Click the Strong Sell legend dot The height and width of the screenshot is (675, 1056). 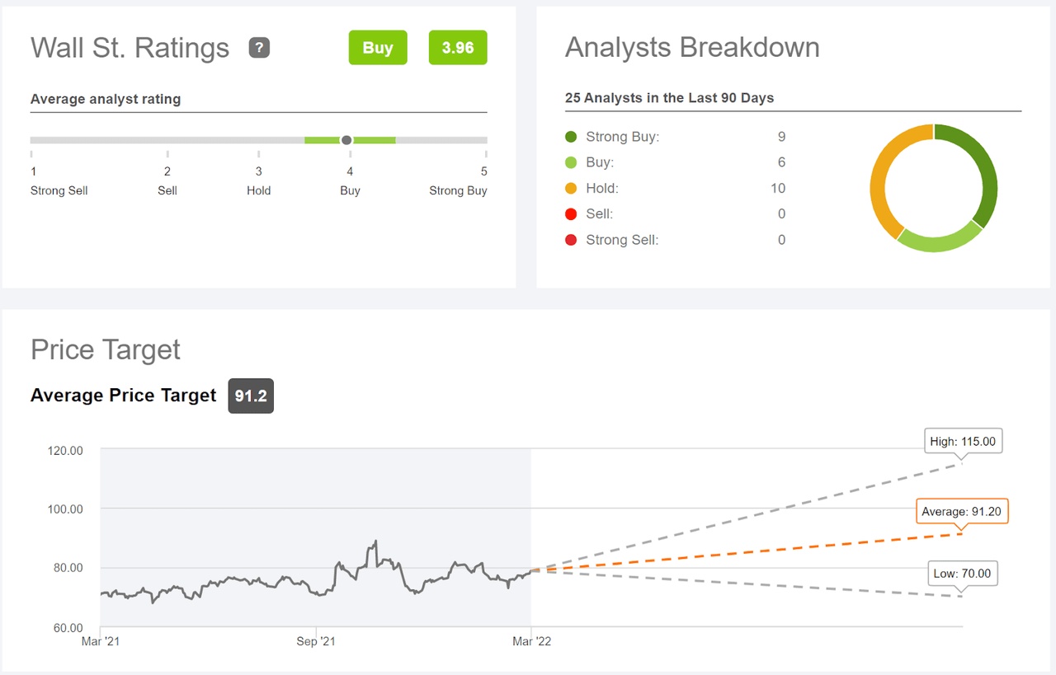click(571, 241)
